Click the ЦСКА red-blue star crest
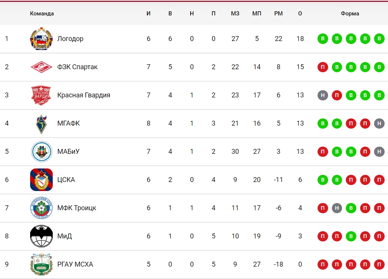Image resolution: width=388 pixels, height=279 pixels. coord(41,180)
